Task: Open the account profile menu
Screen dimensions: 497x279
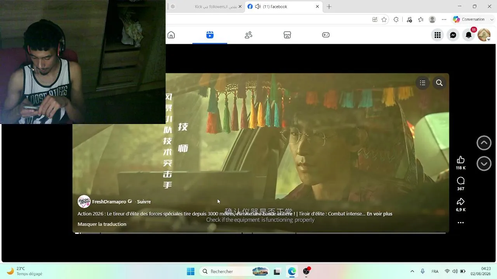Action: coord(484,35)
